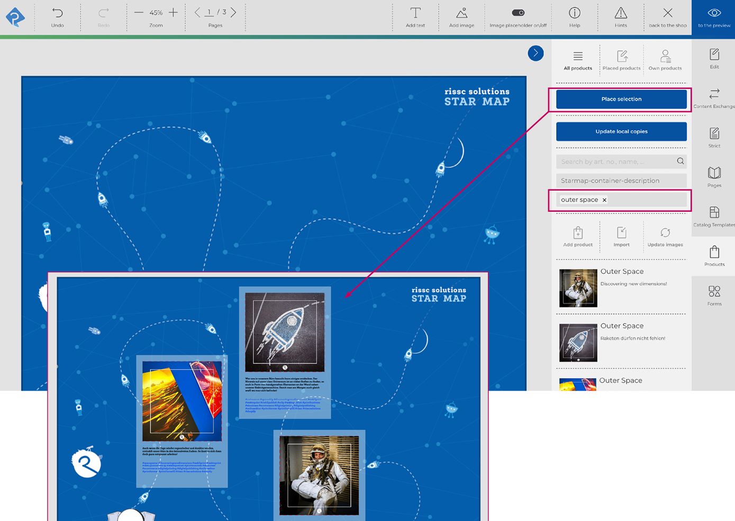Toggle Image placeholder on/off switch
Viewport: 735px width, 521px height.
click(518, 13)
